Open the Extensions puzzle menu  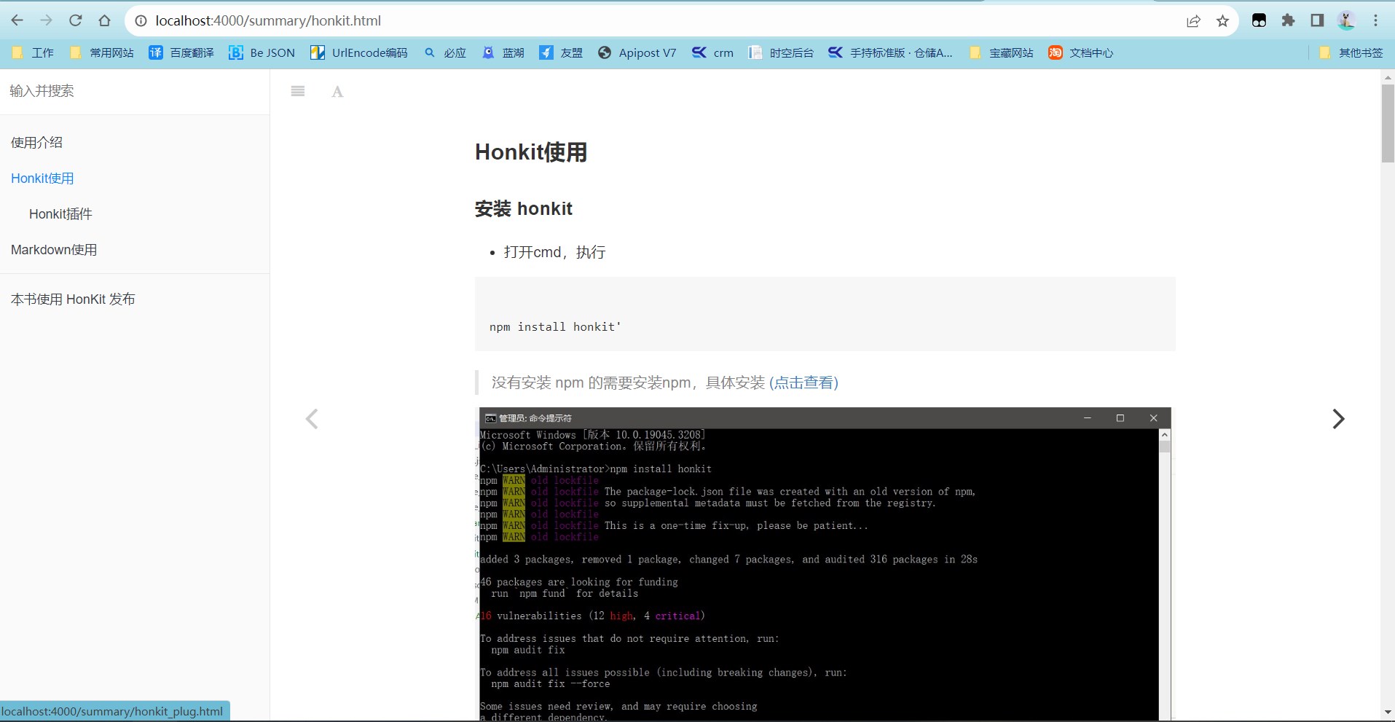(1288, 20)
